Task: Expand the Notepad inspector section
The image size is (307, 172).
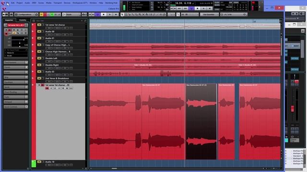Action: pyautogui.click(x=16, y=102)
